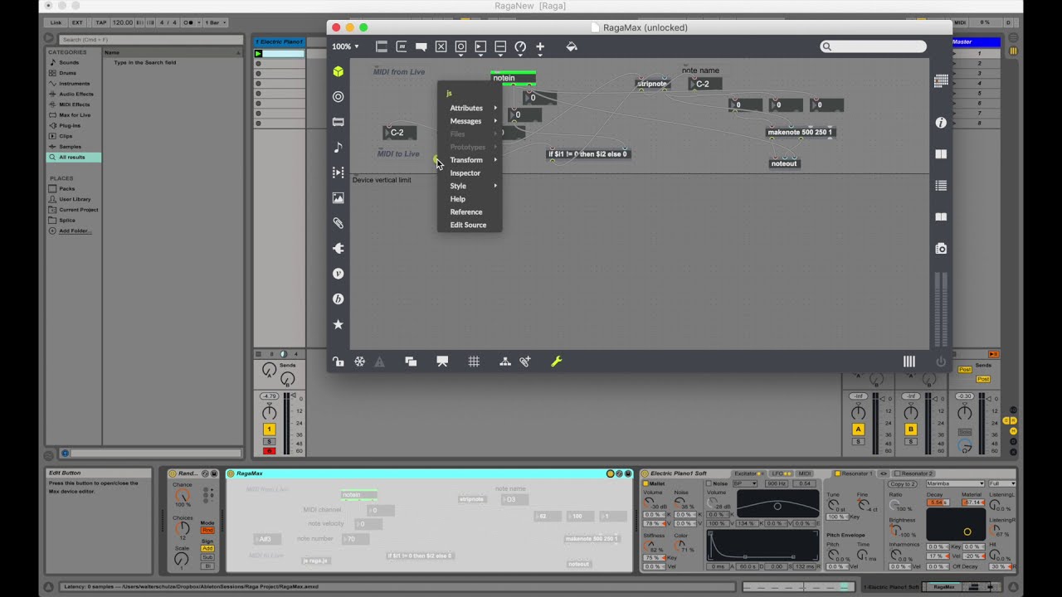Click the Max logo in the left sidebar
This screenshot has width=1062, height=597.
click(x=338, y=72)
